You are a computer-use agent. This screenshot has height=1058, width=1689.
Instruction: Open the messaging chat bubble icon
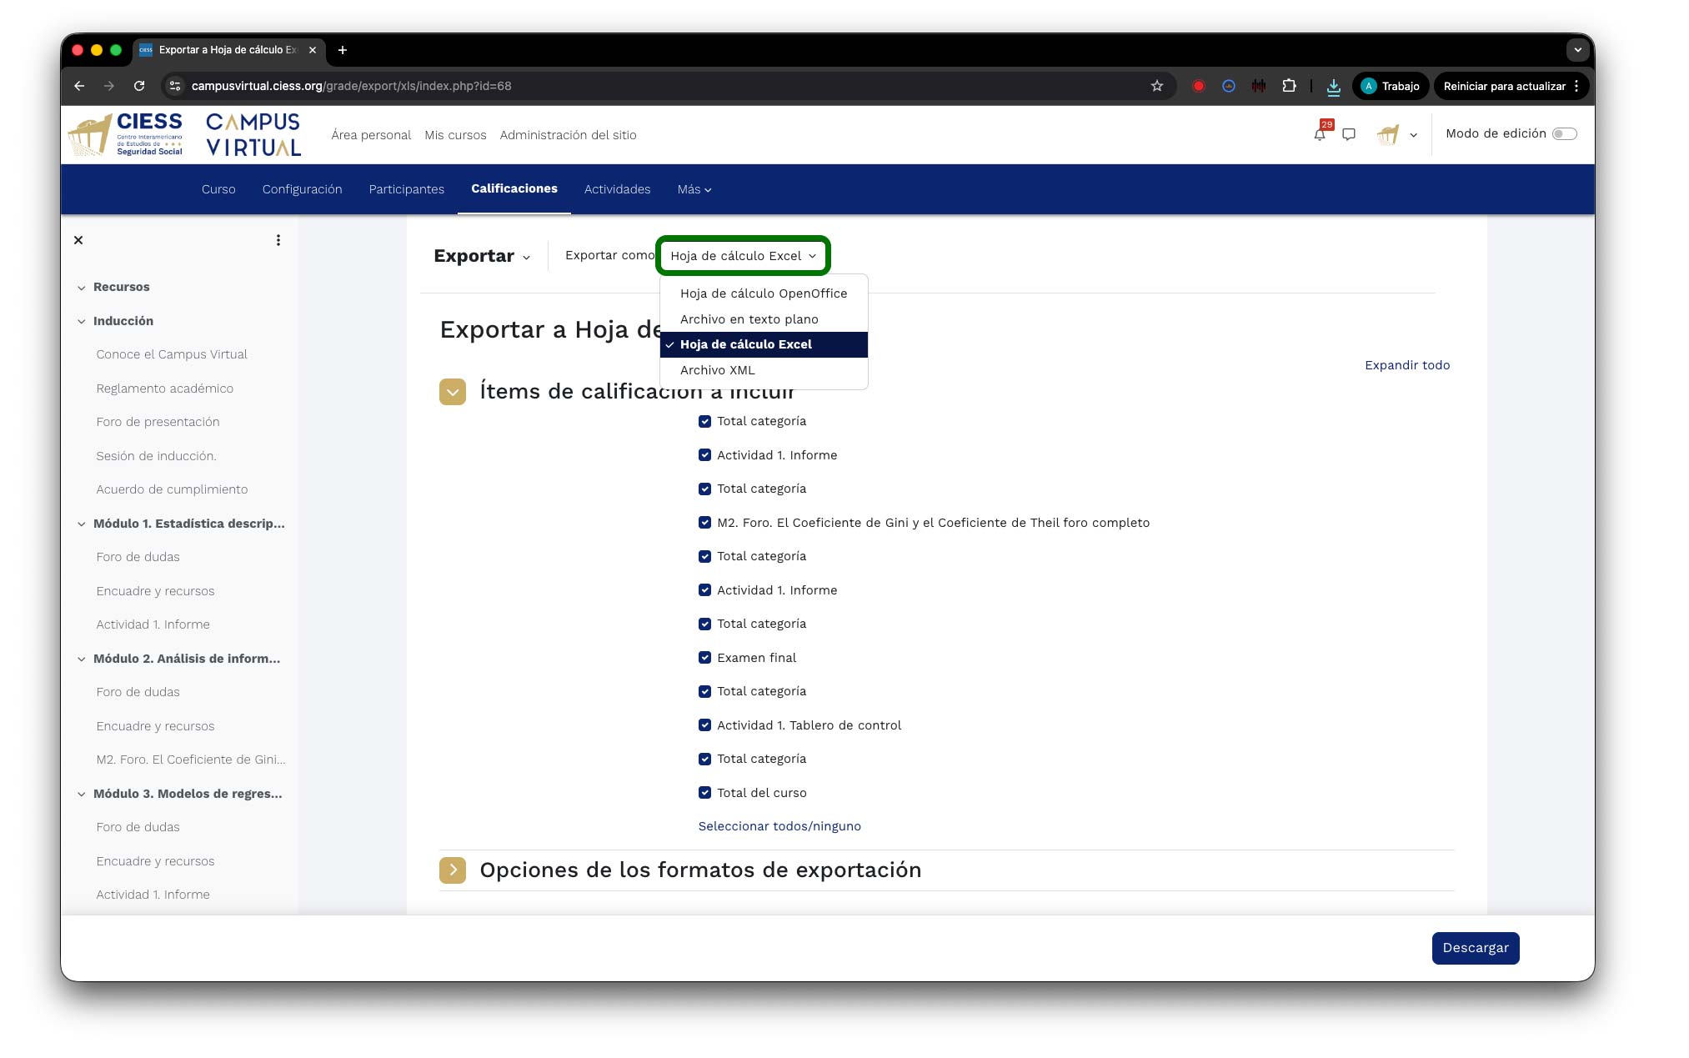[1349, 134]
